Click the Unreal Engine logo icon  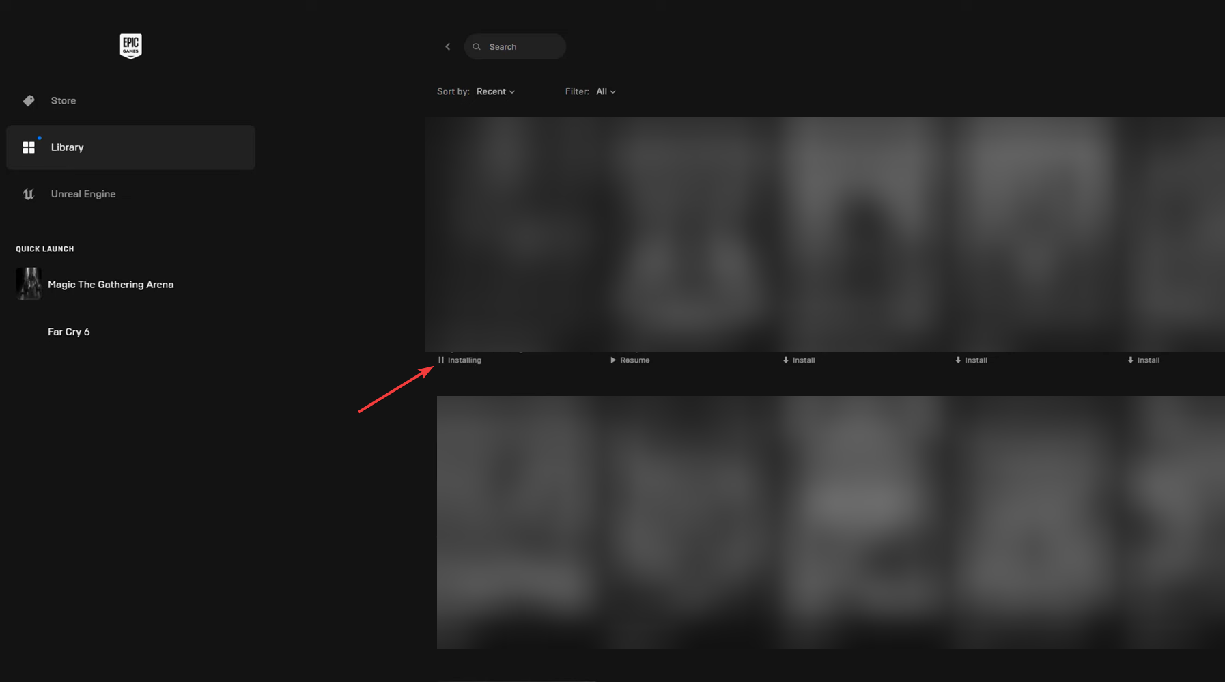[29, 194]
